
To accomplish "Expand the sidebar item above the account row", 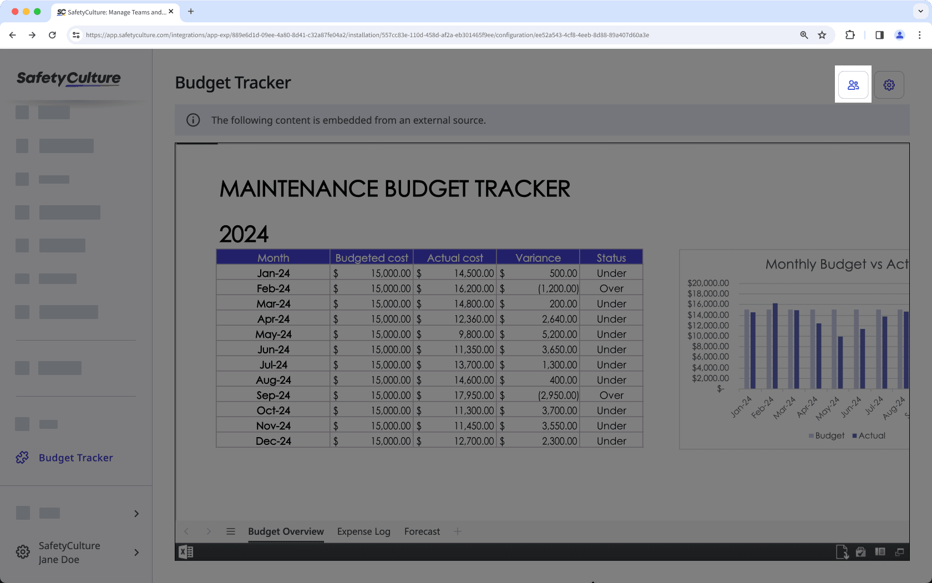I will point(136,514).
